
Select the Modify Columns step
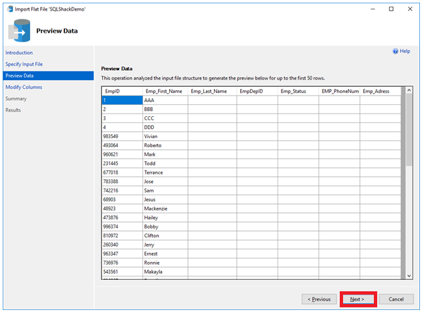coord(24,87)
